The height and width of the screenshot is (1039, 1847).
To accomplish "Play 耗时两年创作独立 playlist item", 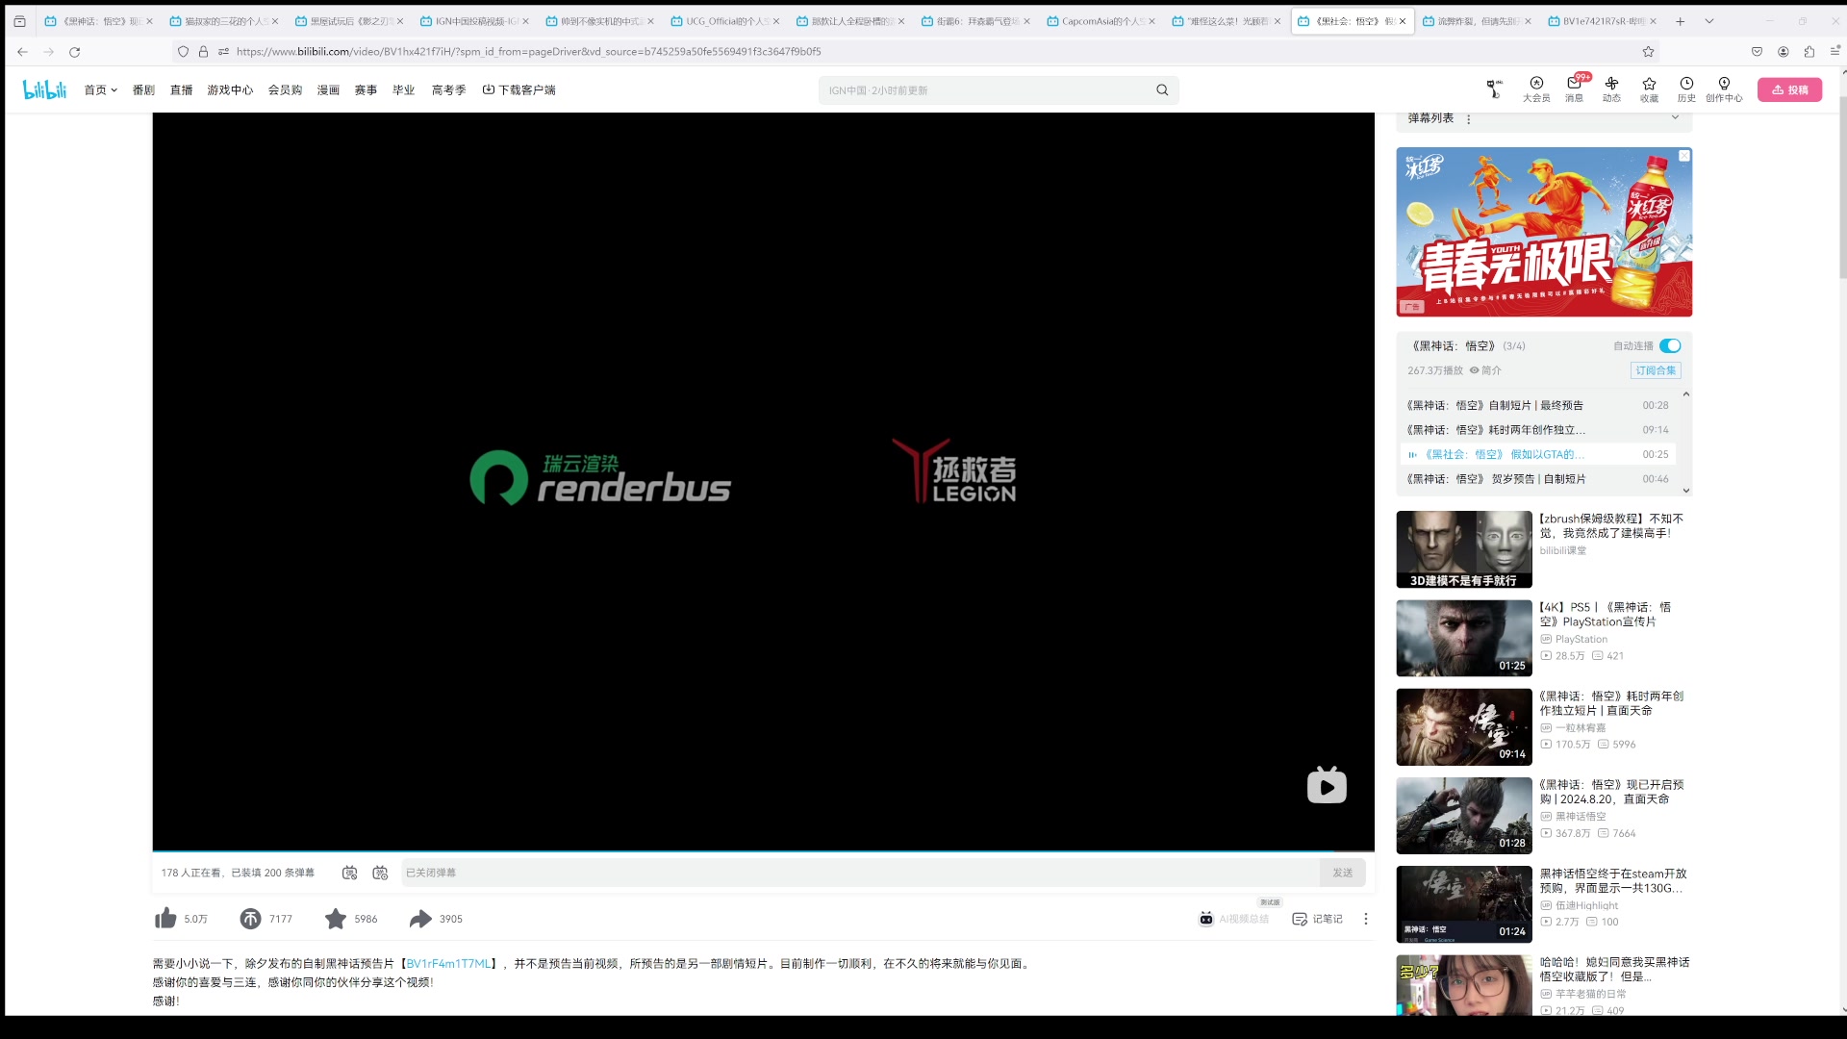I will (x=1536, y=430).
